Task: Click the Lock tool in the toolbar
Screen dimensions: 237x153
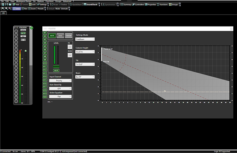Action: point(32,4)
